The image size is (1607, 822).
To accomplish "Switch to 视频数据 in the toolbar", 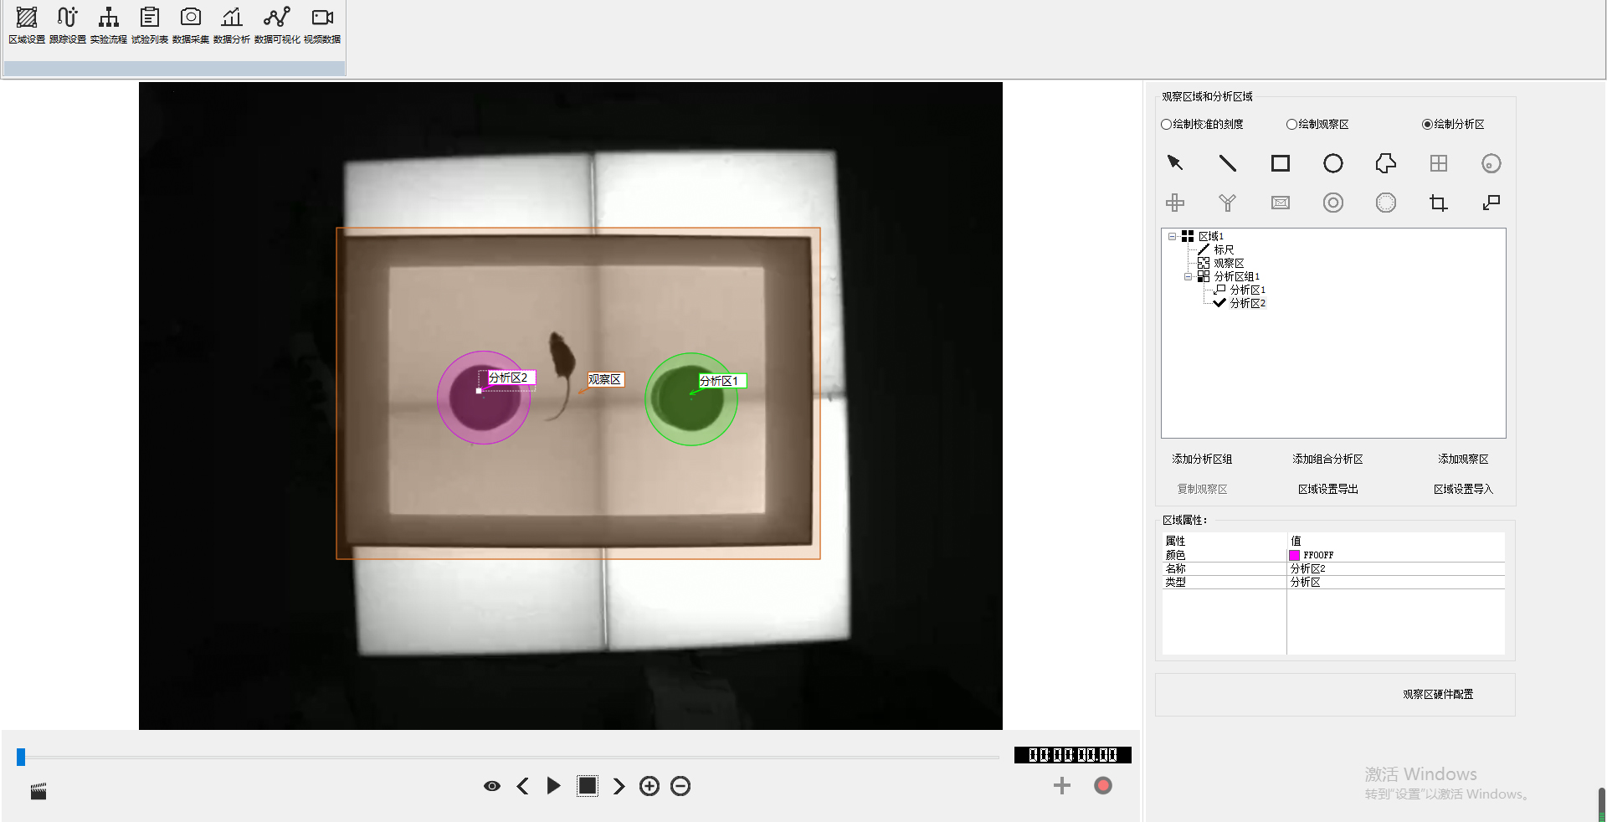I will 322,25.
